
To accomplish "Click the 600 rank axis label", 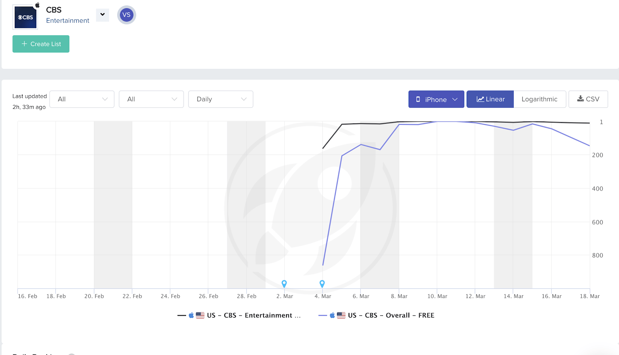I will (x=598, y=222).
